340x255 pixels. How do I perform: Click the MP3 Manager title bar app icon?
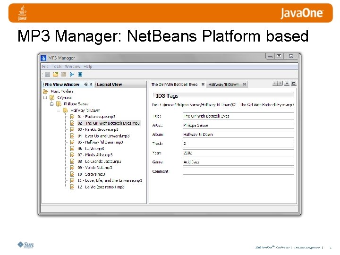pos(43,58)
